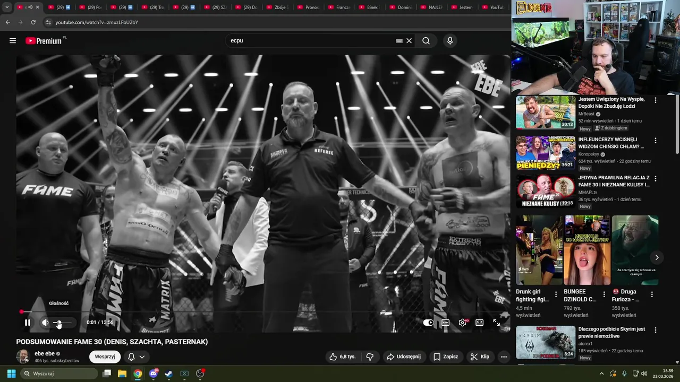
Task: Open the MrBeast 'Jestem Uwięziony Na Wyspie' thumbnail
Action: (x=545, y=112)
